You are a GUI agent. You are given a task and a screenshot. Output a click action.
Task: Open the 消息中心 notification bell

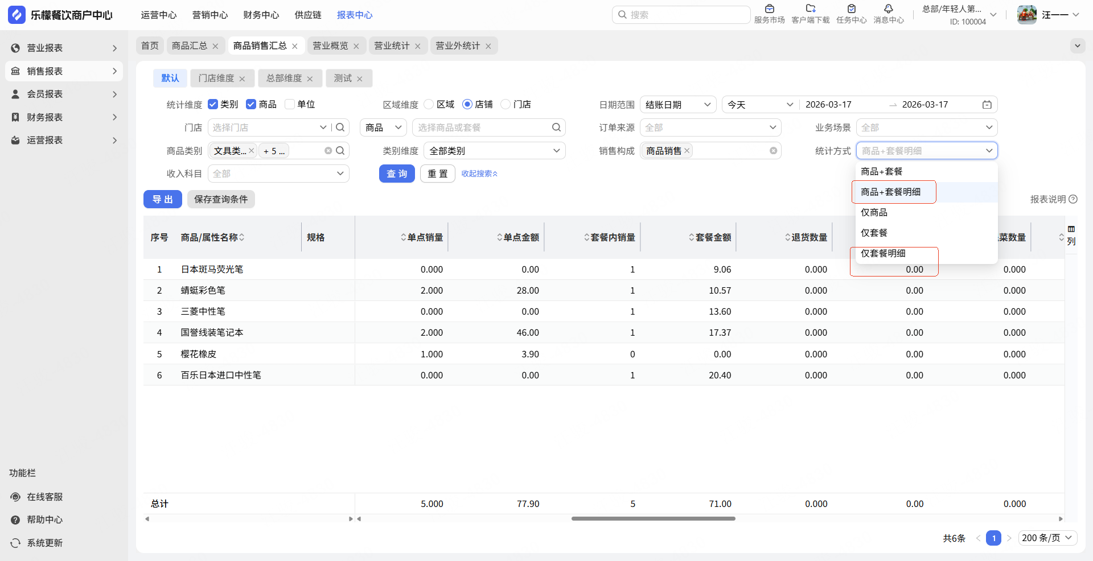pos(888,10)
